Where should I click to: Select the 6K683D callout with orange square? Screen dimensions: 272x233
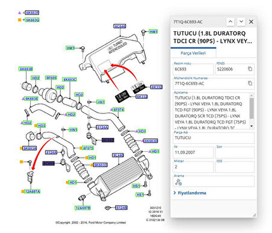coord(100,165)
